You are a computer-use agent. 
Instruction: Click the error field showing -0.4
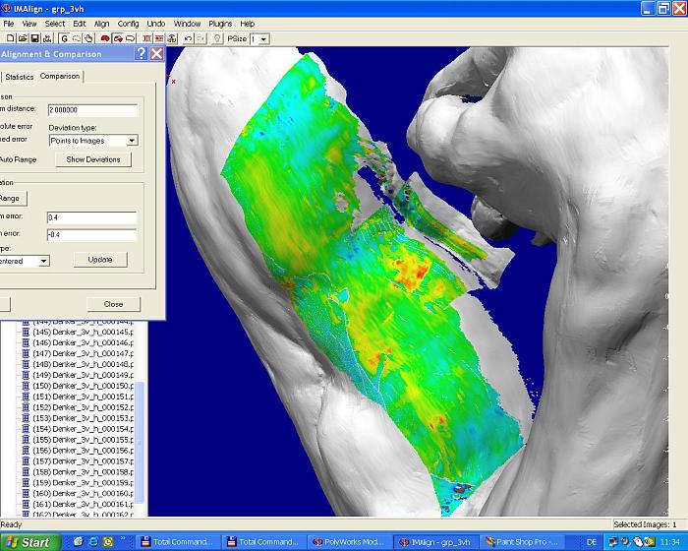click(91, 234)
